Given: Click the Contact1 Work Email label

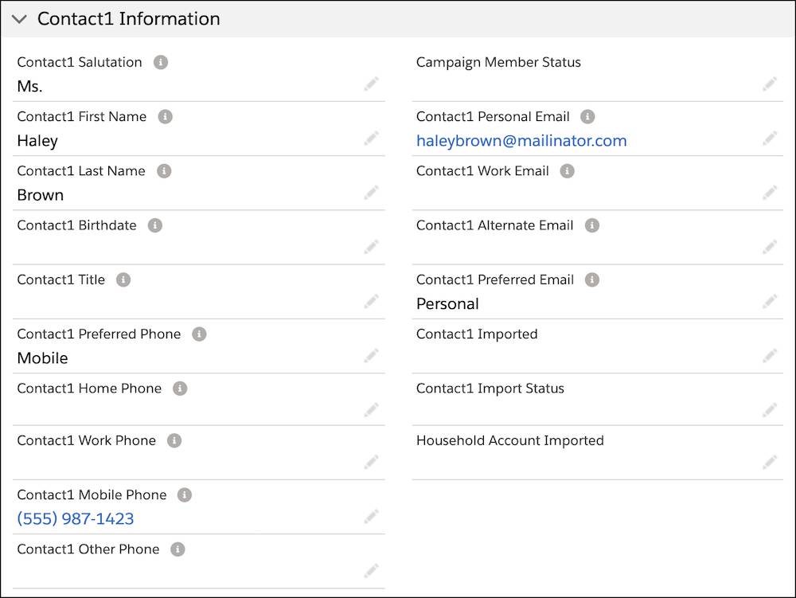Looking at the screenshot, I should pyautogui.click(x=482, y=171).
